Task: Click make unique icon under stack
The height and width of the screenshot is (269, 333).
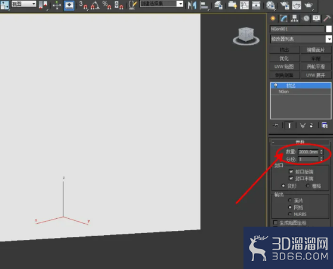Action: pos(303,125)
